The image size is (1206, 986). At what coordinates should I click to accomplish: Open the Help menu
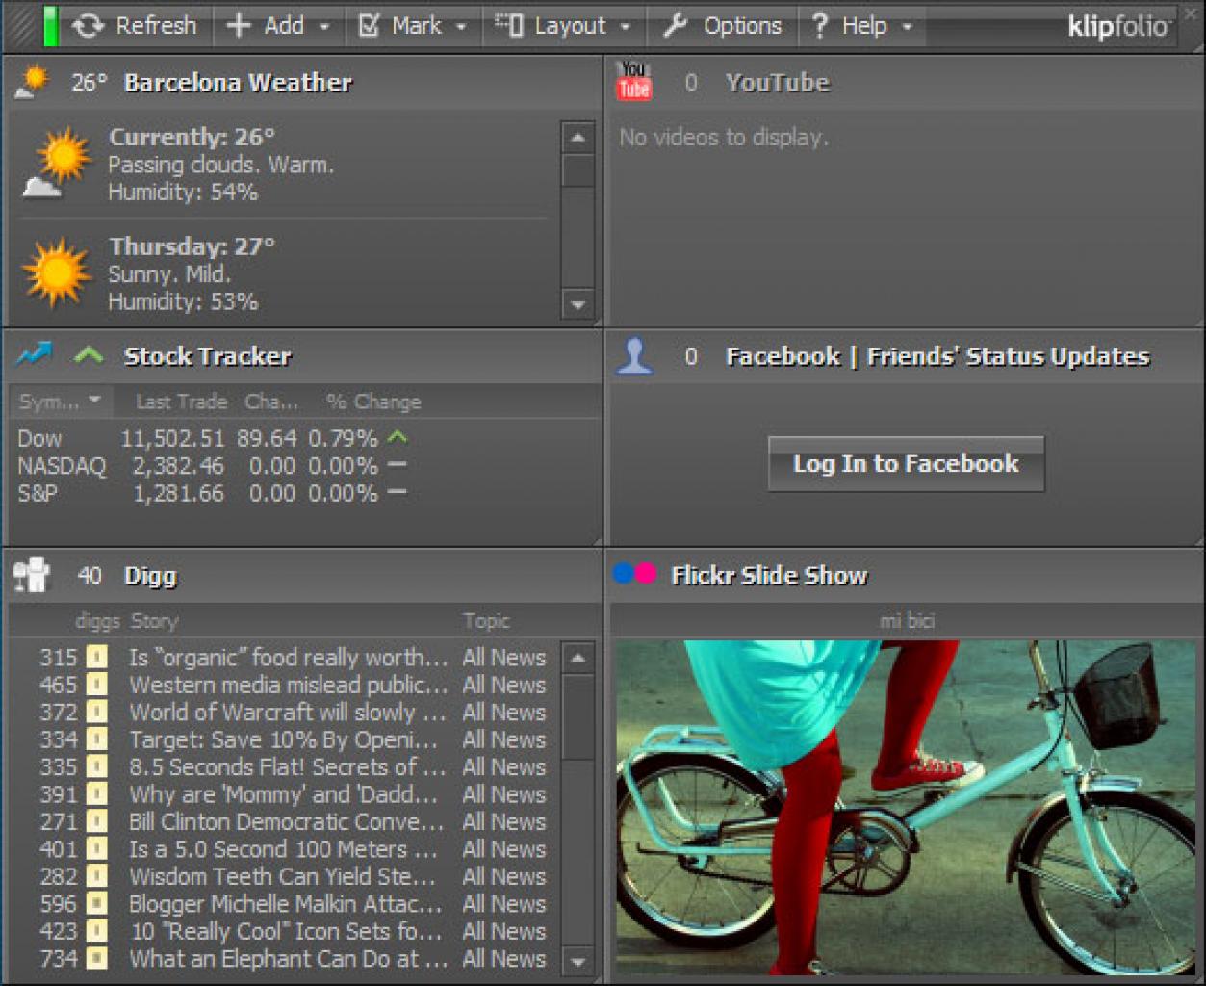point(861,26)
